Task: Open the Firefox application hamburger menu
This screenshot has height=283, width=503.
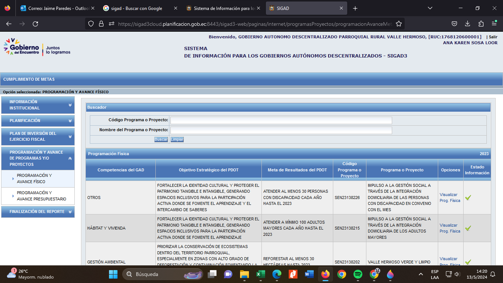Action: click(x=494, y=24)
